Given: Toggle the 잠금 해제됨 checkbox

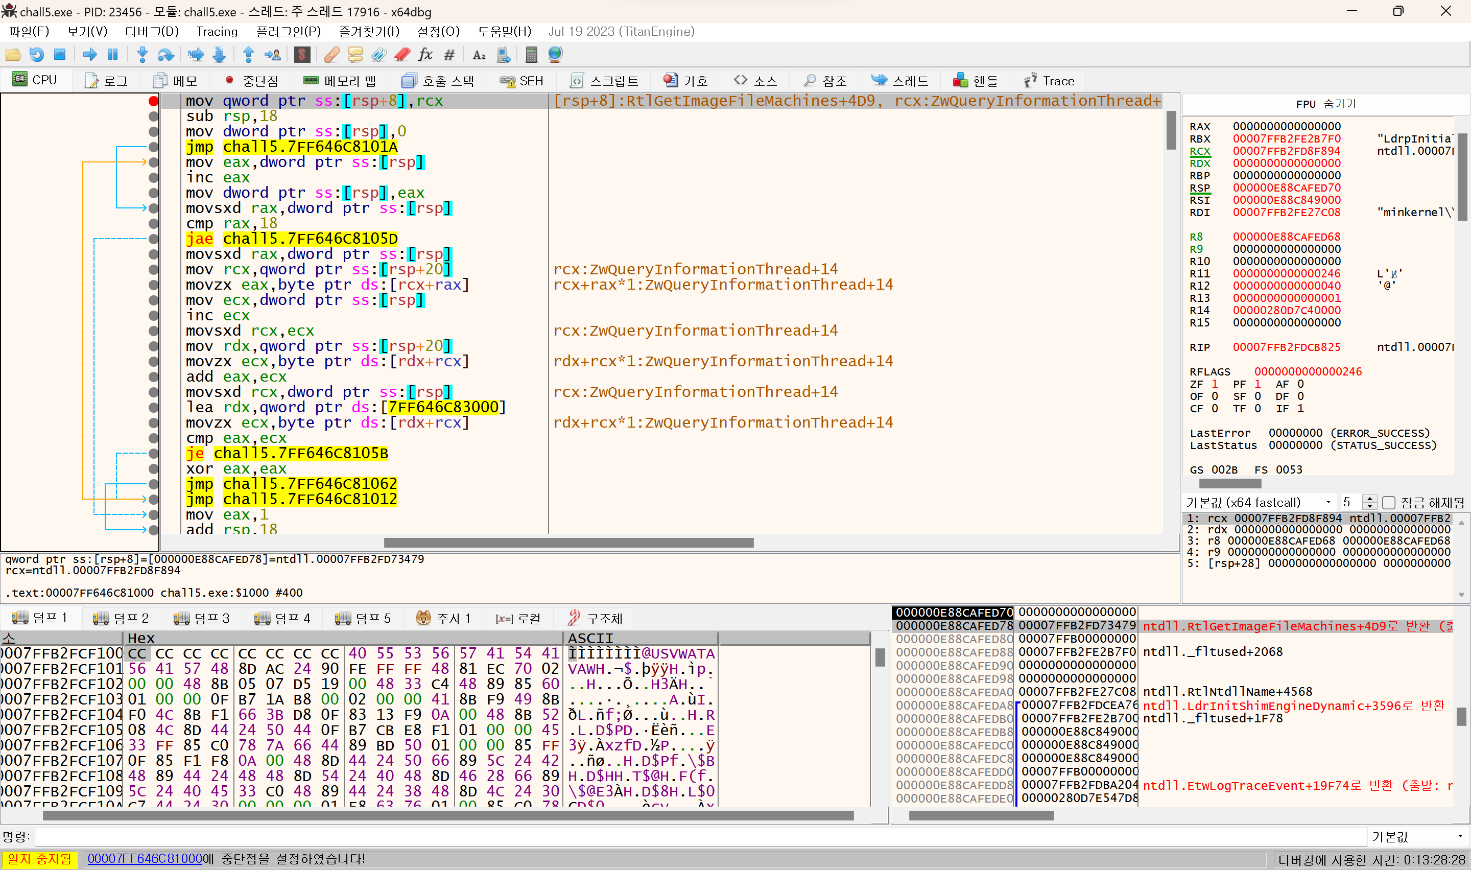Looking at the screenshot, I should click(1388, 502).
